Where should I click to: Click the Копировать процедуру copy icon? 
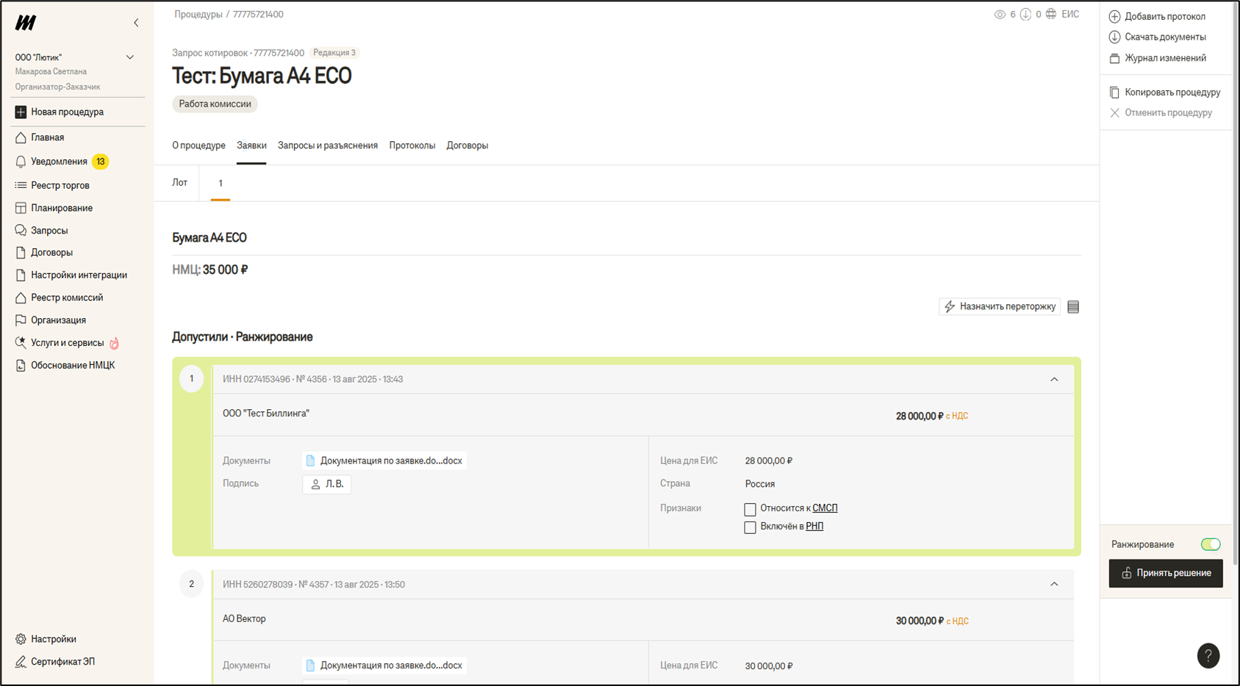(1114, 93)
